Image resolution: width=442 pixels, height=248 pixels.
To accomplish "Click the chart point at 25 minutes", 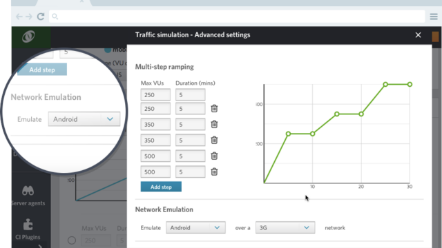I will pyautogui.click(x=385, y=84).
